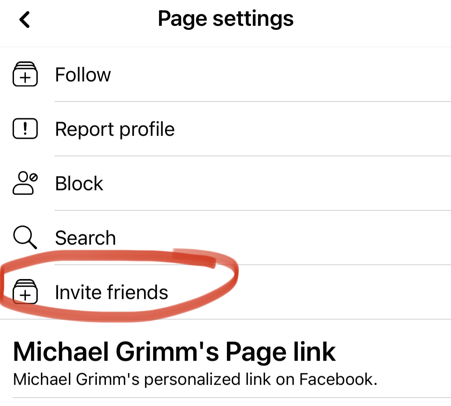Tap the Invite friends plus icon
The image size is (451, 406).
tap(25, 292)
